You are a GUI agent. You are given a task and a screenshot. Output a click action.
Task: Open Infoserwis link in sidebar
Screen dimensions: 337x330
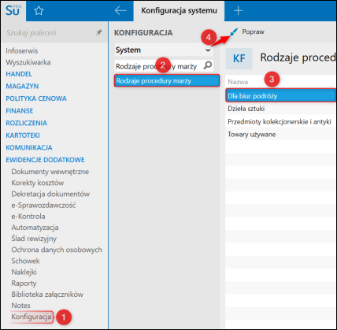(x=22, y=51)
